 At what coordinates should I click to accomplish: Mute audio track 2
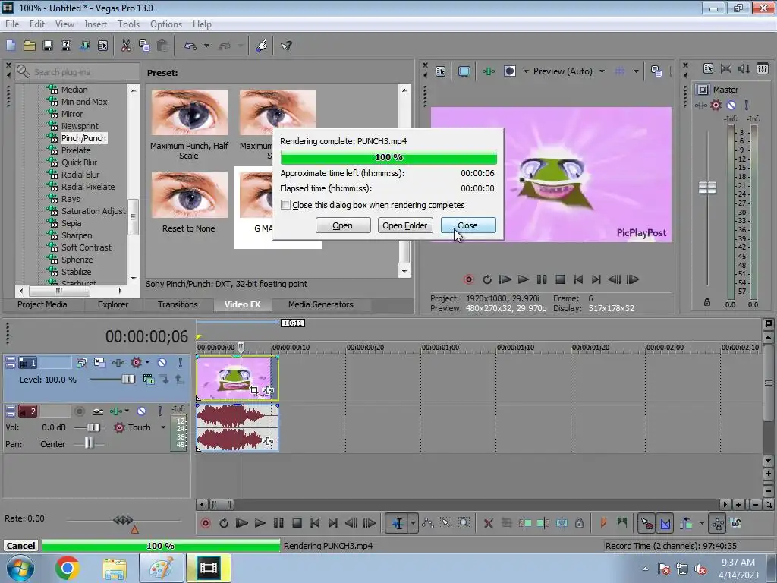[x=141, y=411]
